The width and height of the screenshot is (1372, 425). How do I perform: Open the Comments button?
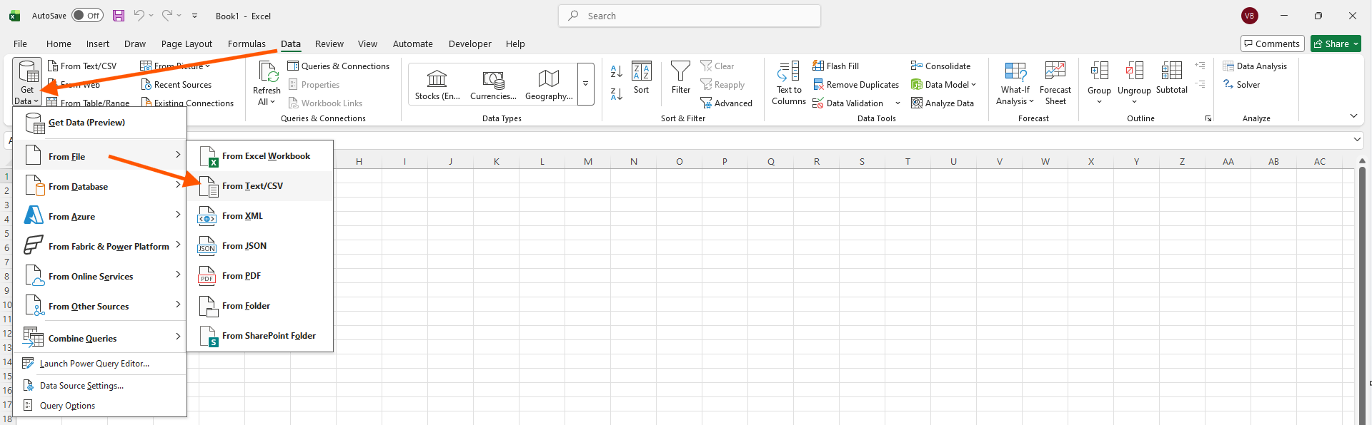pos(1272,44)
